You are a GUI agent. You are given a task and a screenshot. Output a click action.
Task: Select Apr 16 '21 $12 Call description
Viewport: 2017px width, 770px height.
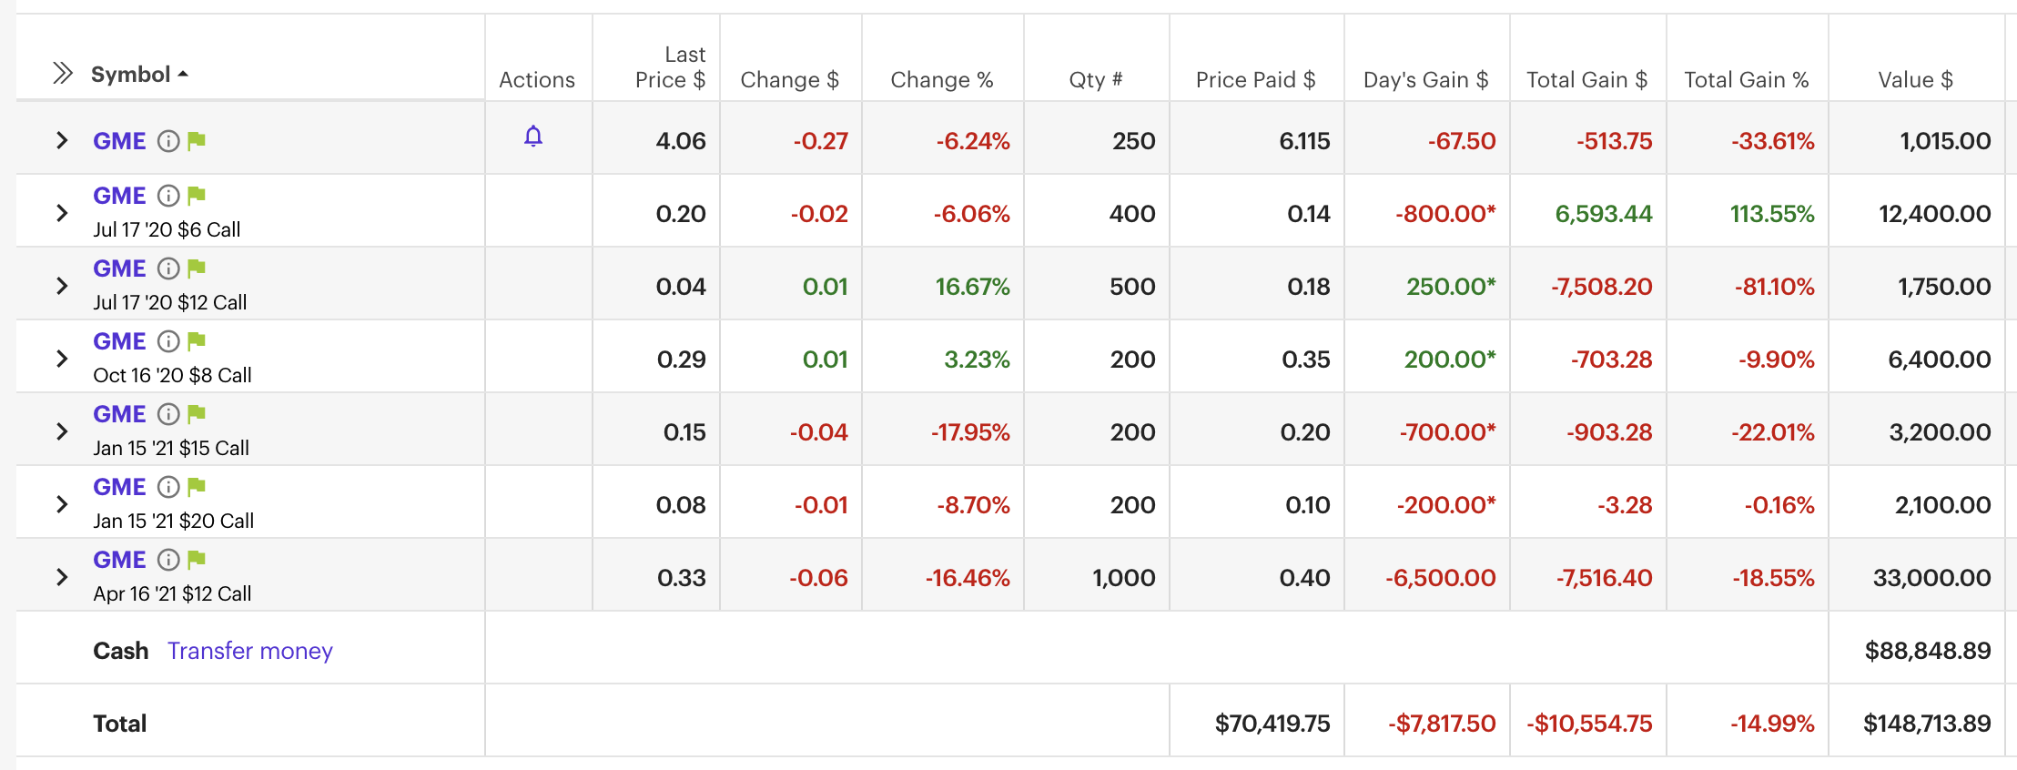tap(172, 593)
